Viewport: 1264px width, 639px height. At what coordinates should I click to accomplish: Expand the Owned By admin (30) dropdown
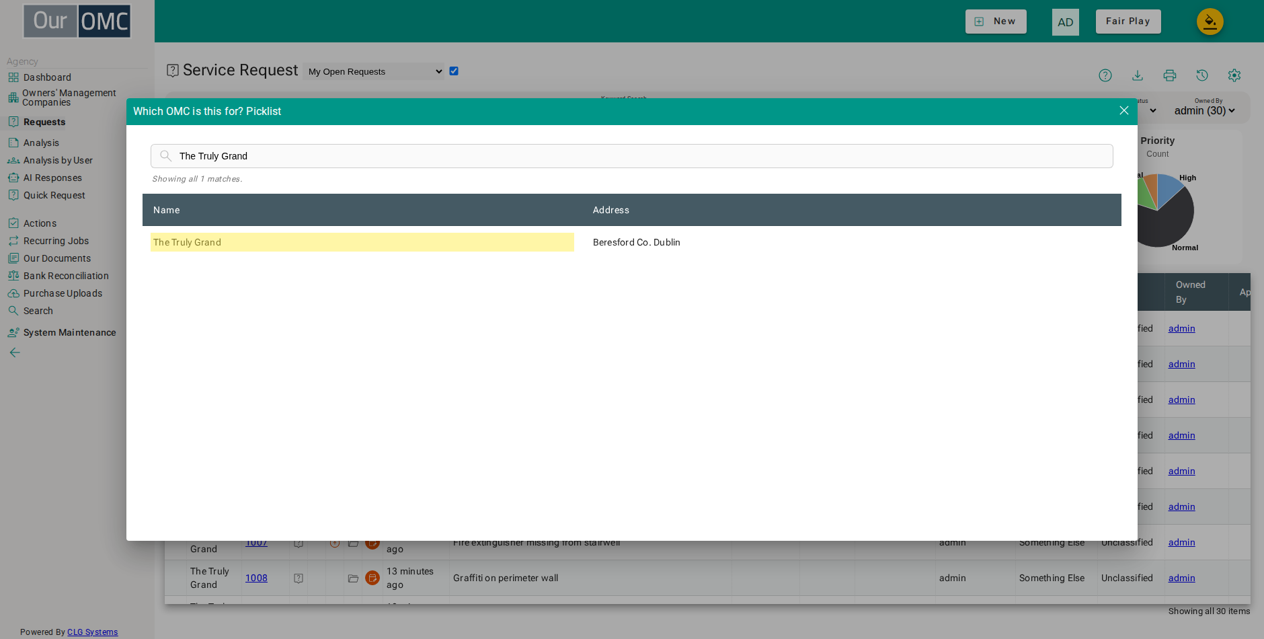click(x=1204, y=111)
